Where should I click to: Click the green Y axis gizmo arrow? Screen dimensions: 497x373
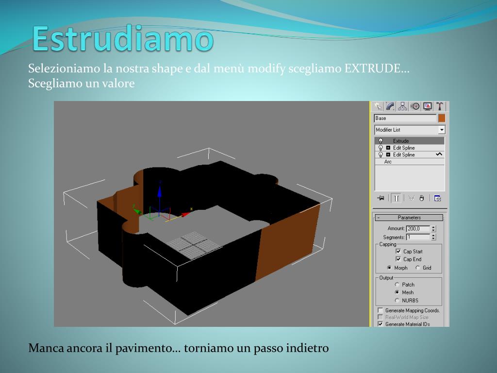pos(137,211)
